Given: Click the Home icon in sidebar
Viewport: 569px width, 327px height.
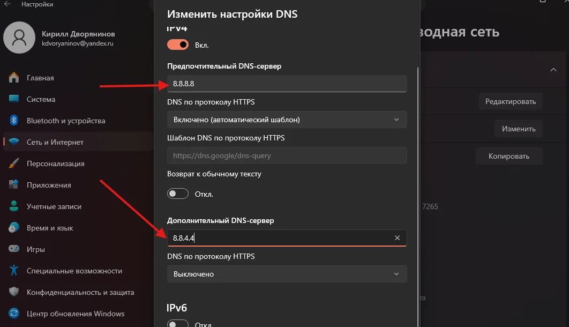Looking at the screenshot, I should click(14, 78).
